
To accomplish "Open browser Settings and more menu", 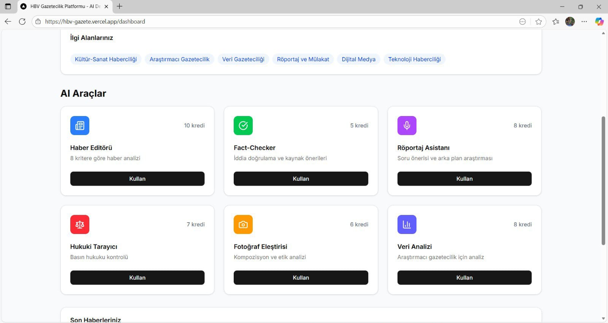I will tap(584, 22).
